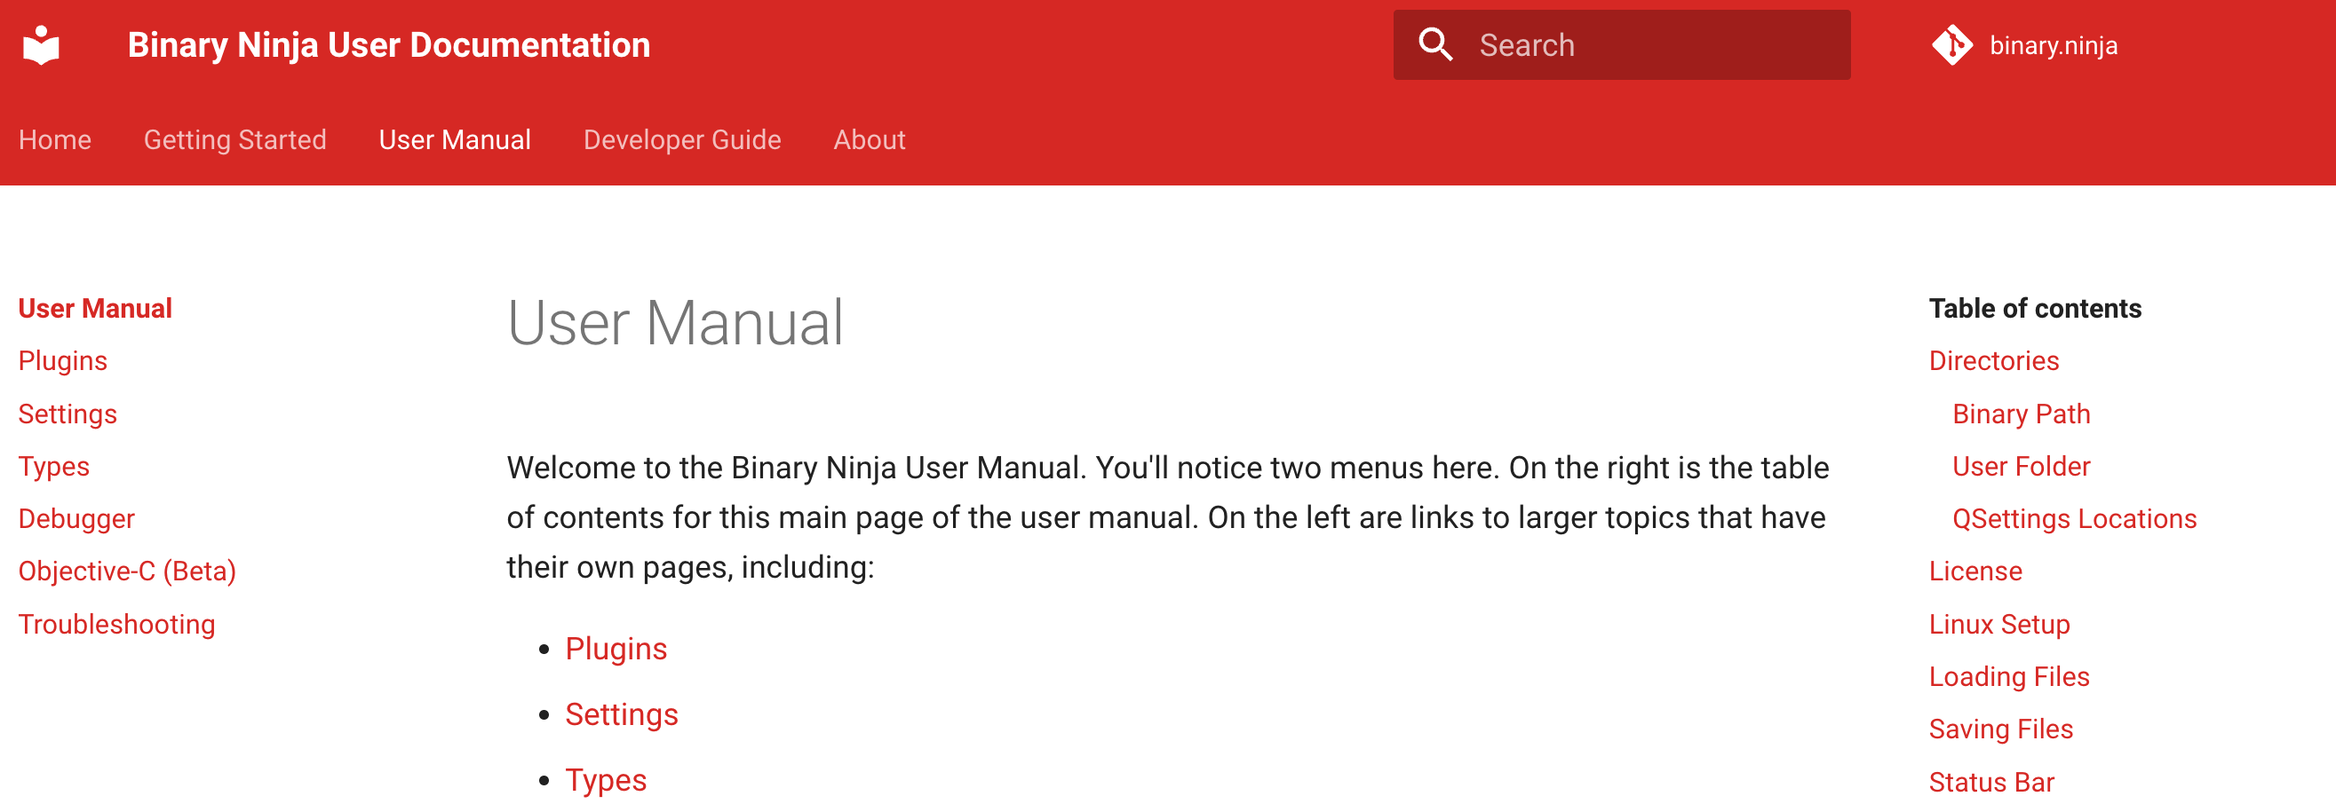
Task: Click the magnifier search icon
Action: click(x=1435, y=44)
